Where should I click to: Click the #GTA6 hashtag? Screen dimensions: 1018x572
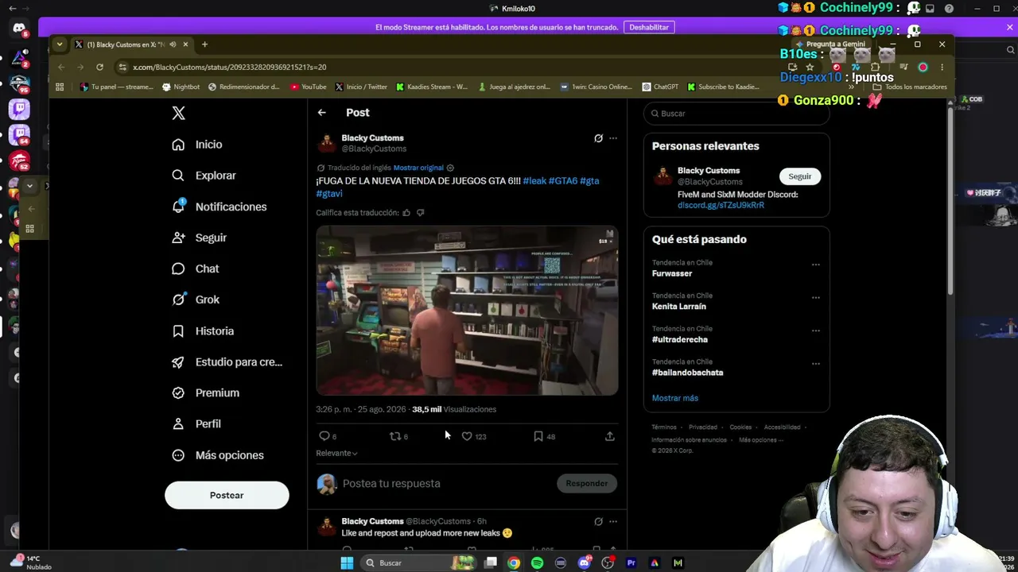pos(563,181)
